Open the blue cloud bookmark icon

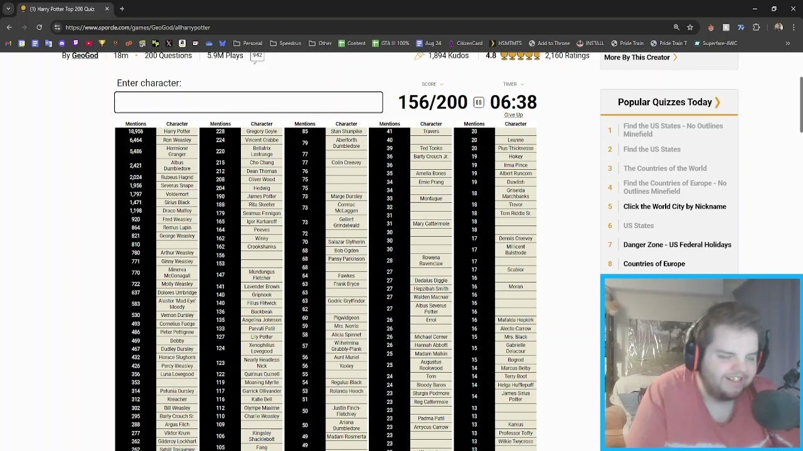[209, 43]
